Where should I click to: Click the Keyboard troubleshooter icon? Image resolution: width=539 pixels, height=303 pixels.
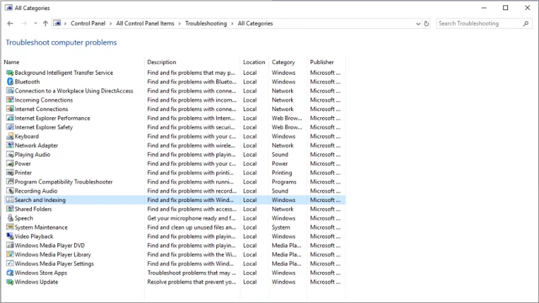pyautogui.click(x=10, y=137)
